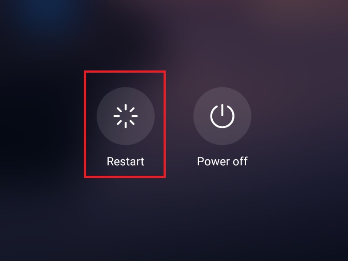
Task: Choose Restart from the power menu
Action: (126, 116)
